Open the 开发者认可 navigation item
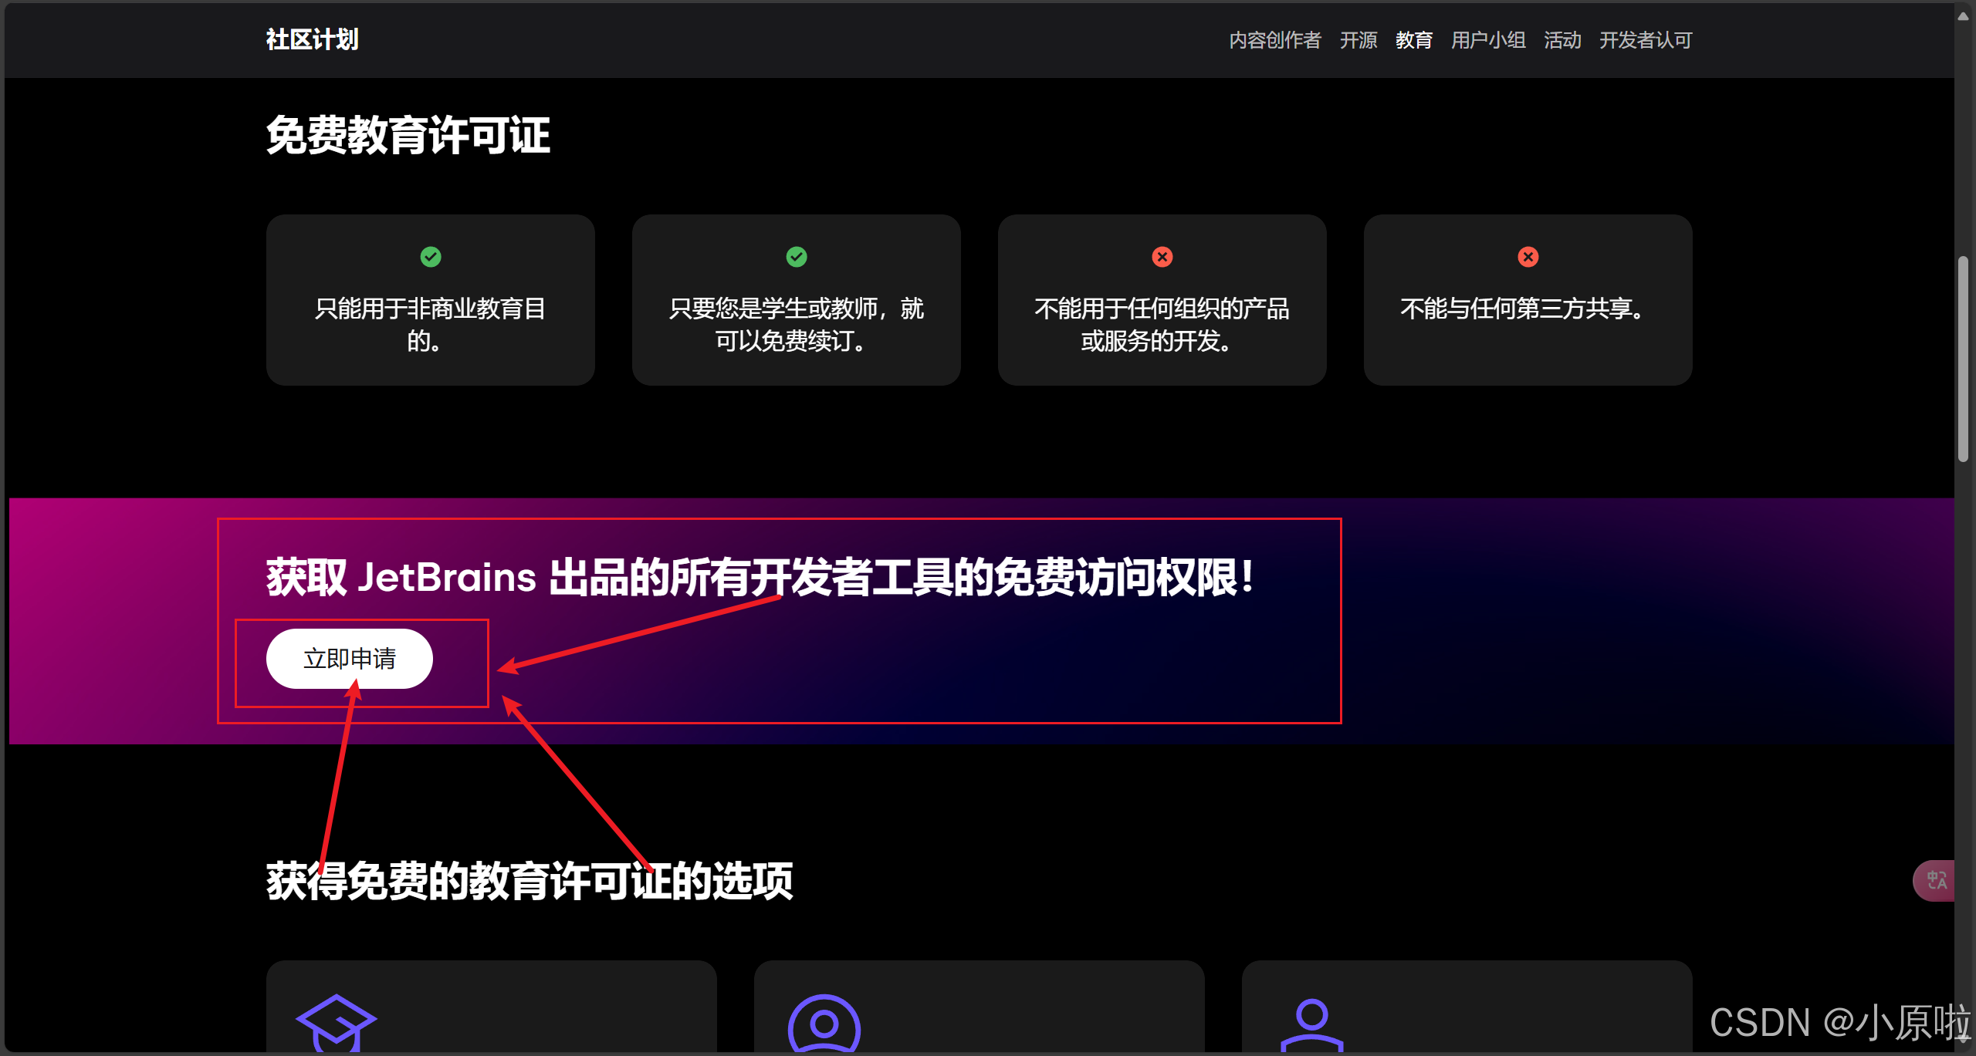 pos(1646,40)
